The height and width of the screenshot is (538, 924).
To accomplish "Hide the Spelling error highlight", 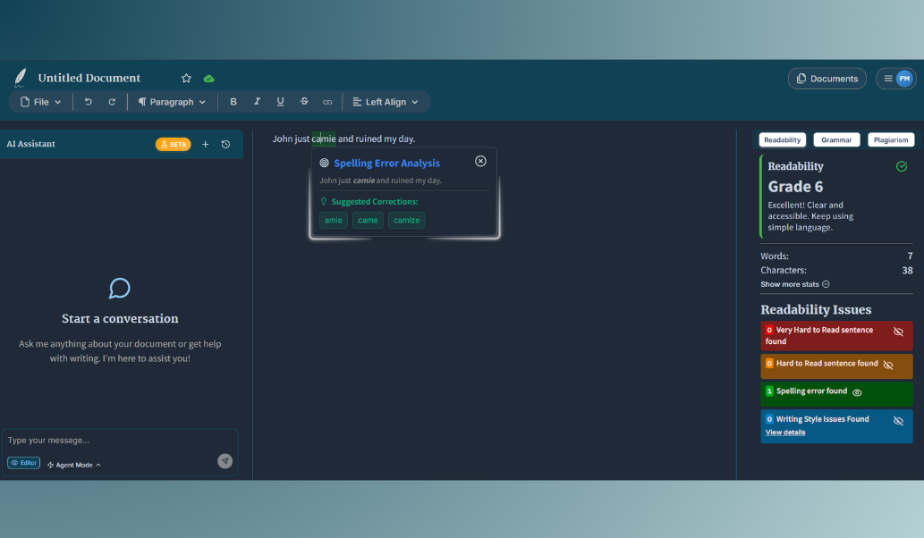I will pos(857,391).
